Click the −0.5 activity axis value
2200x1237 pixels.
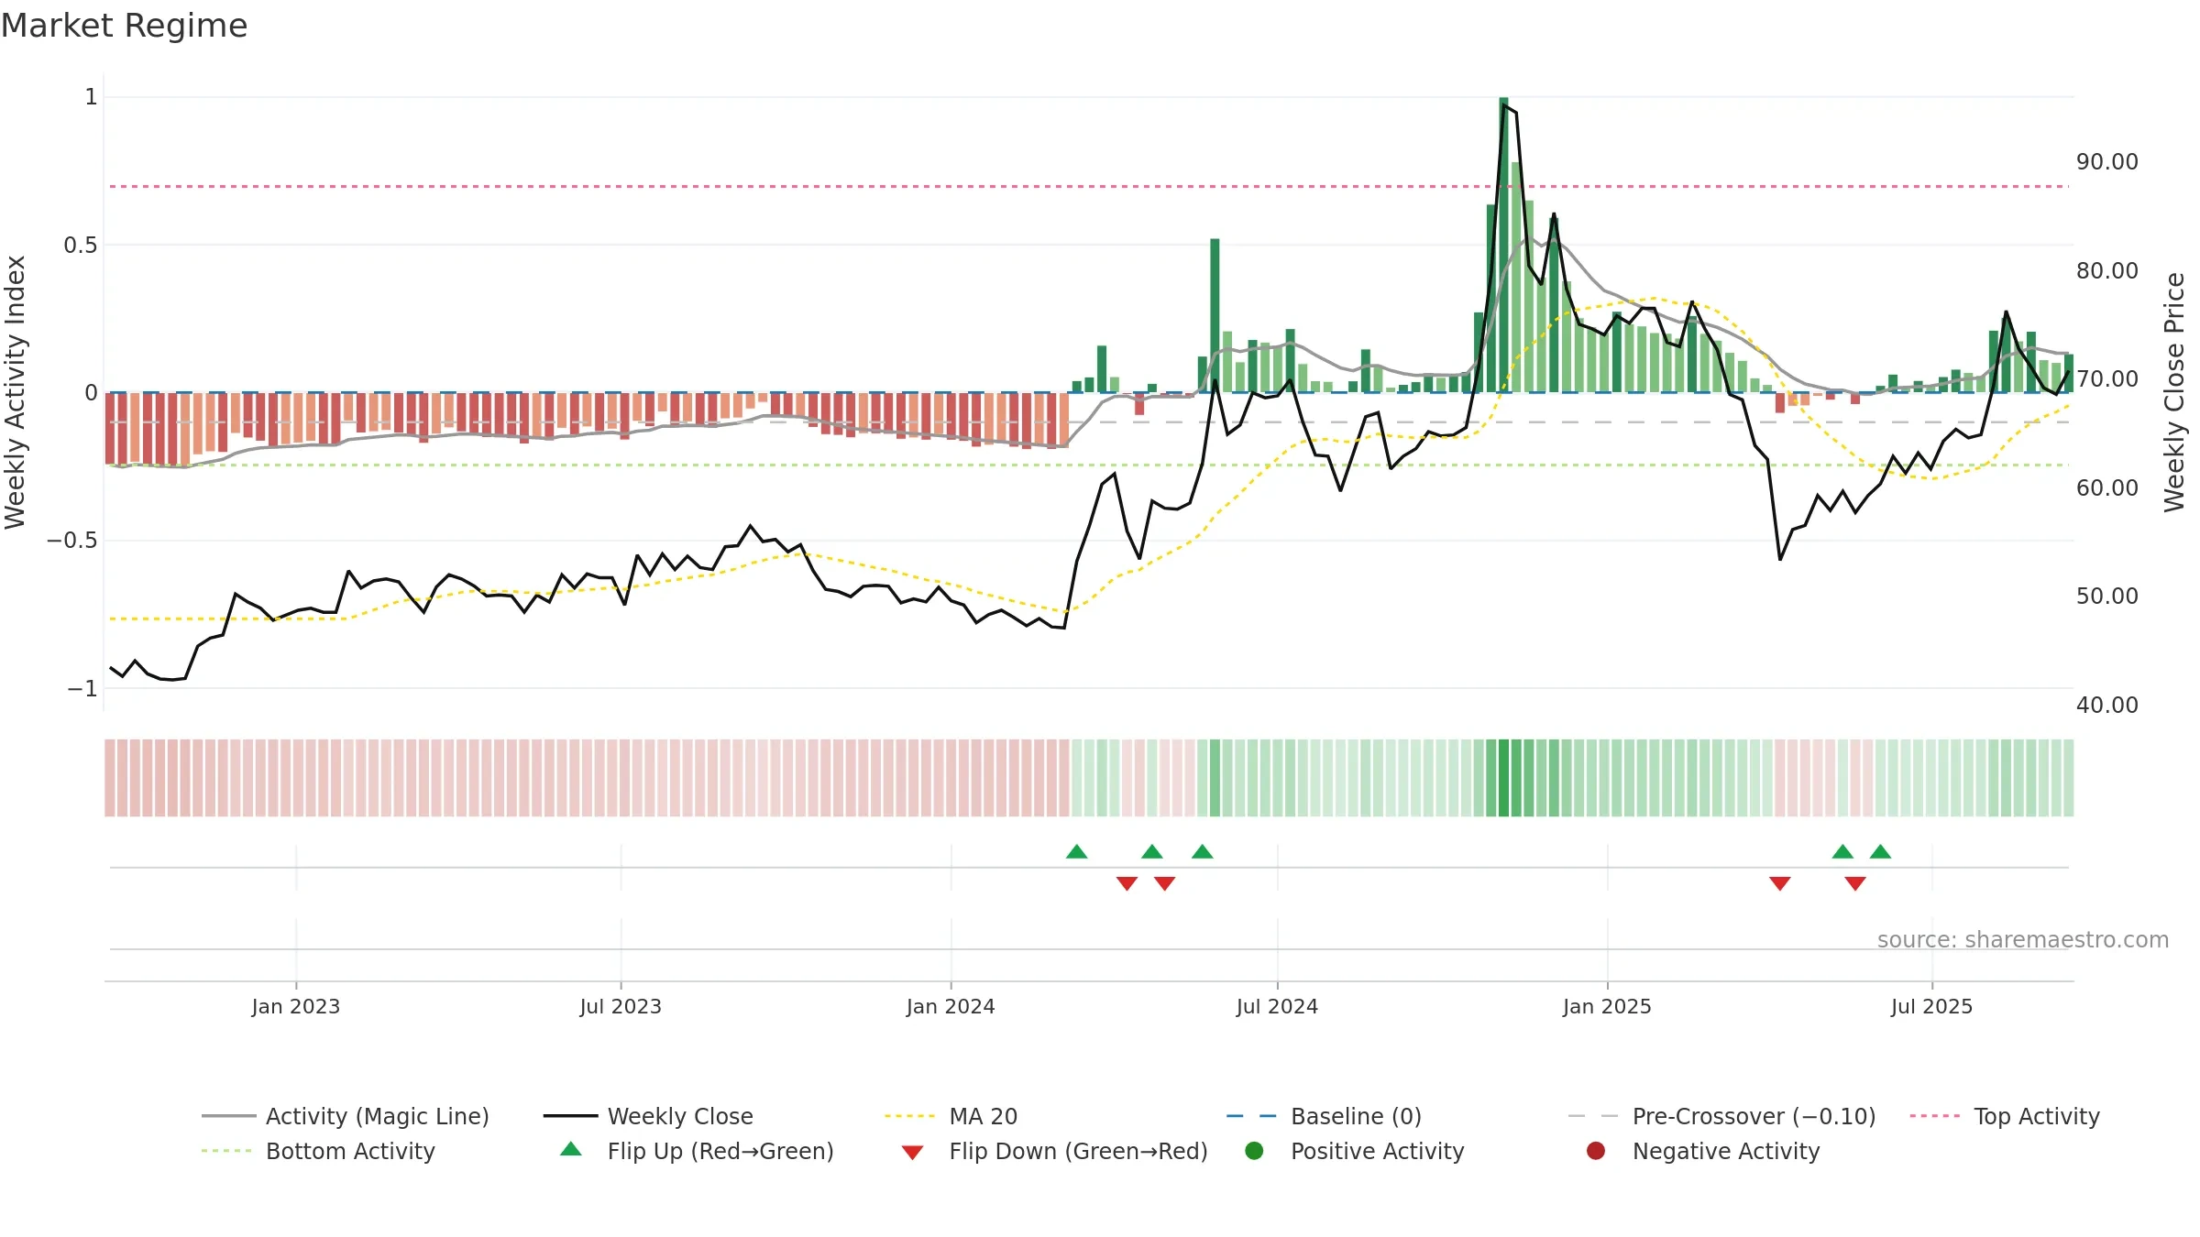click(x=72, y=541)
